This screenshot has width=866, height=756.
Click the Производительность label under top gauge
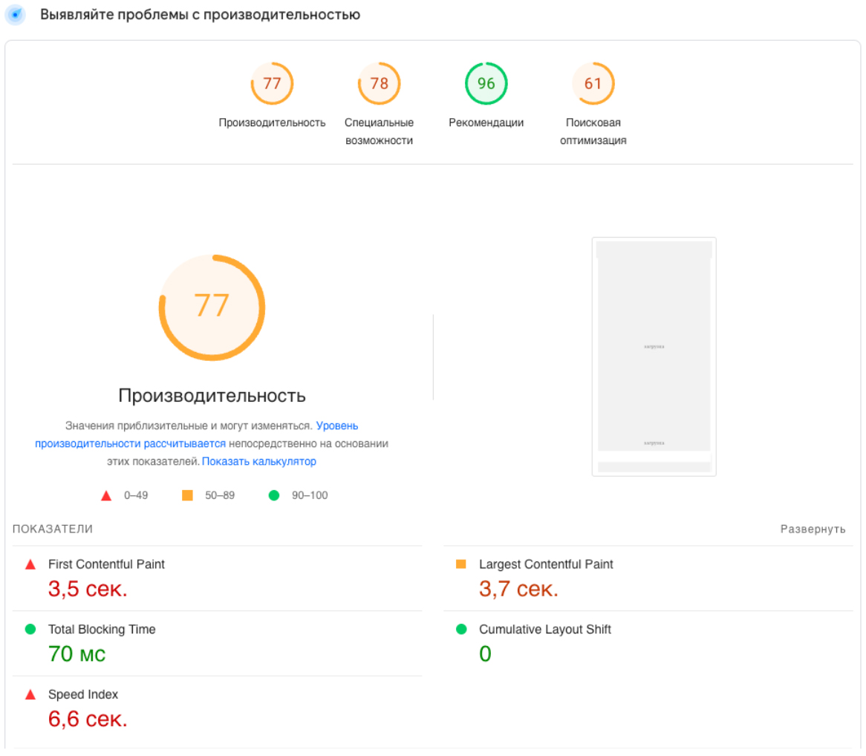point(272,123)
